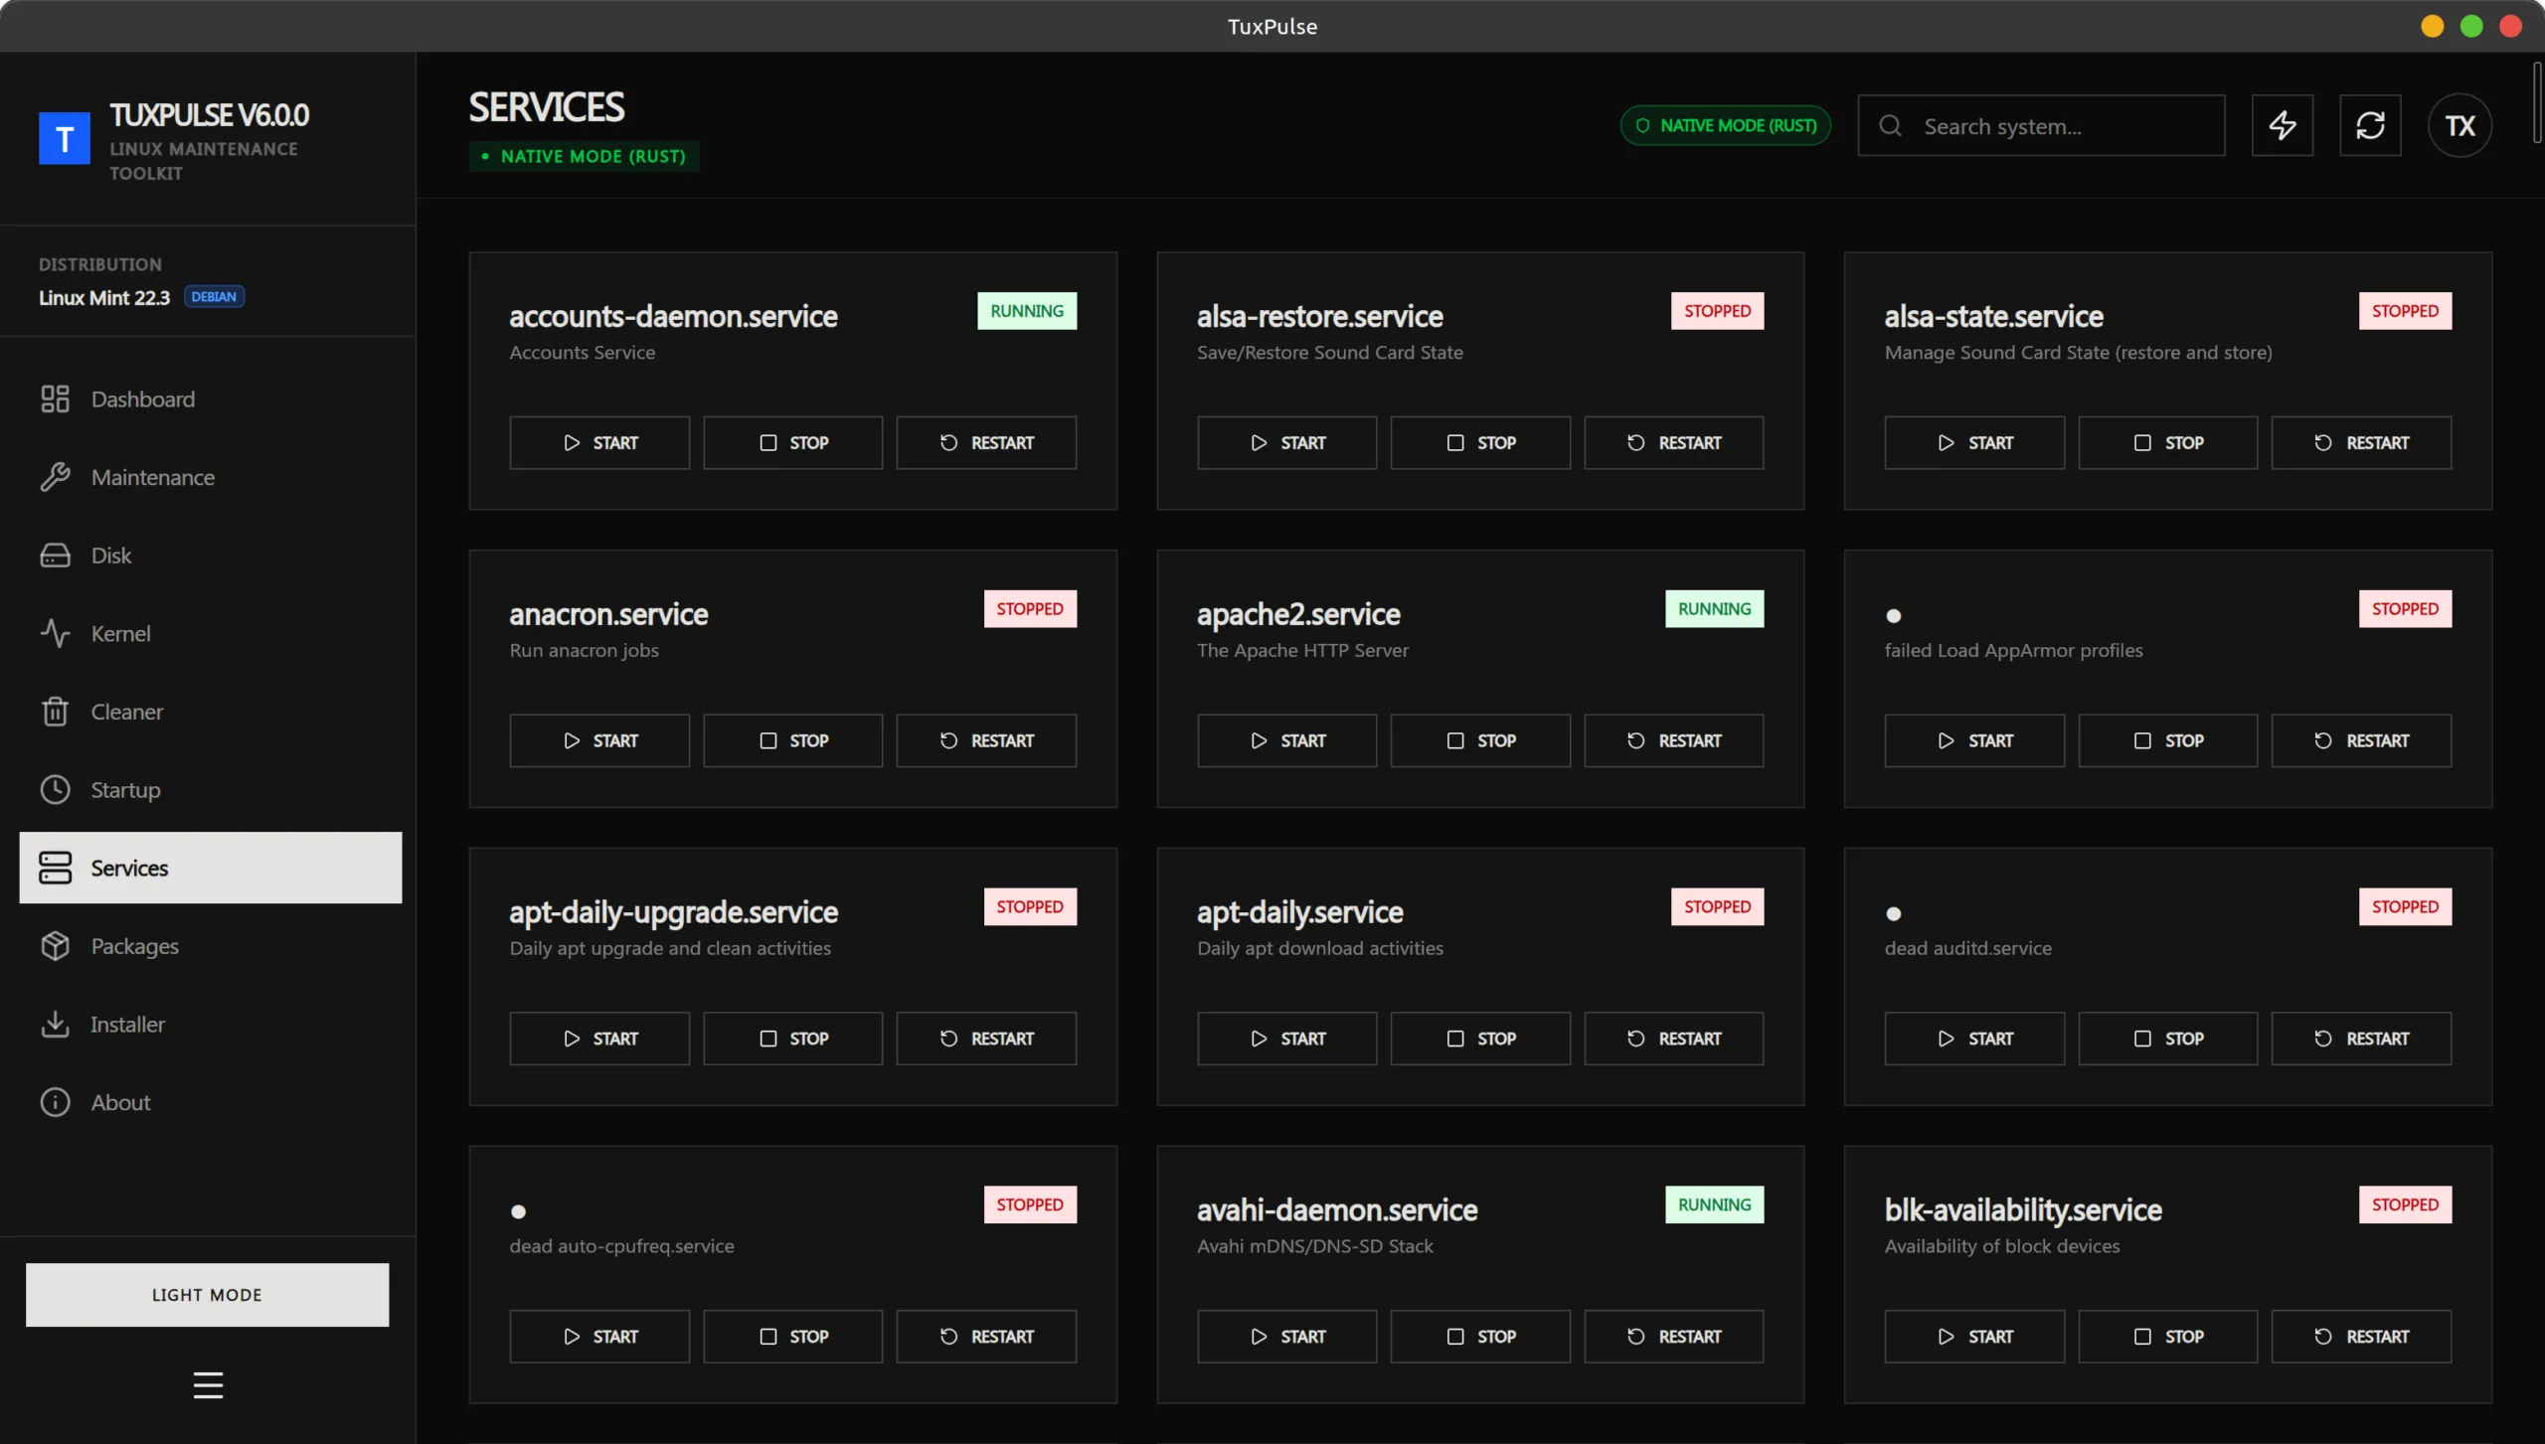Open the Packages page

pos(134,947)
